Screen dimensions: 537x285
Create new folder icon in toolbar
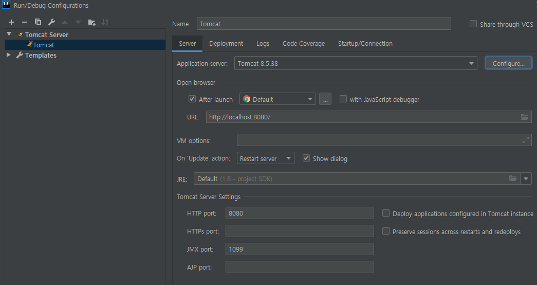tap(91, 22)
